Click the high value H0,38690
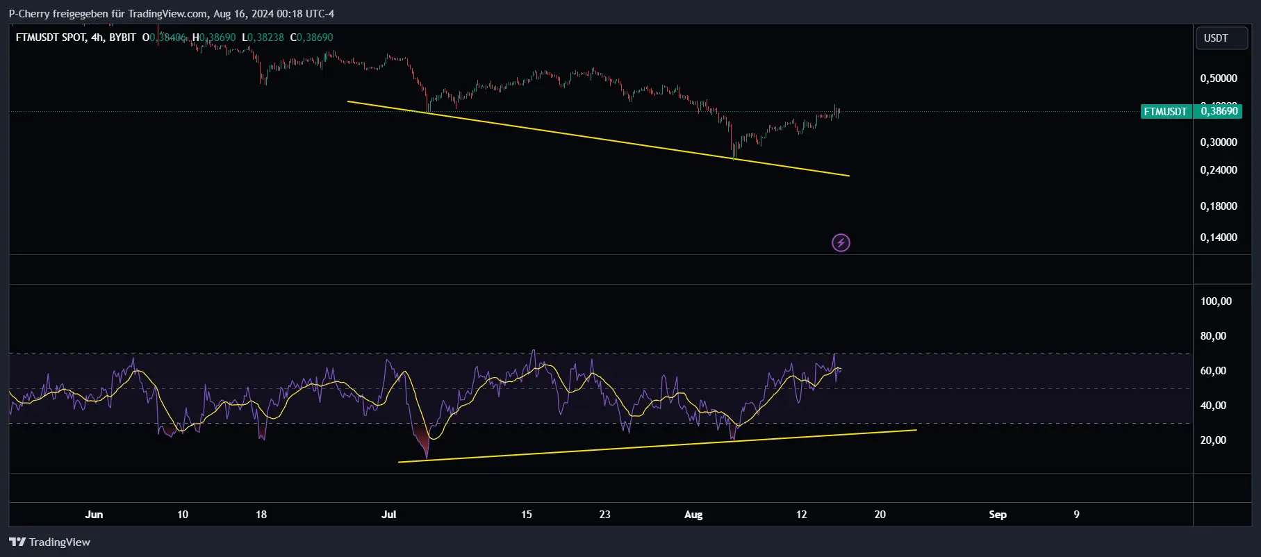 pos(214,38)
